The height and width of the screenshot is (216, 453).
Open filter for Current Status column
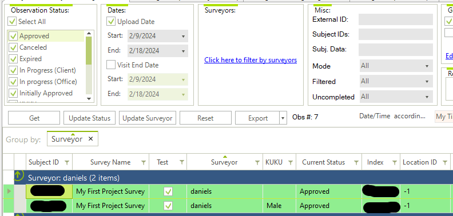click(x=356, y=163)
